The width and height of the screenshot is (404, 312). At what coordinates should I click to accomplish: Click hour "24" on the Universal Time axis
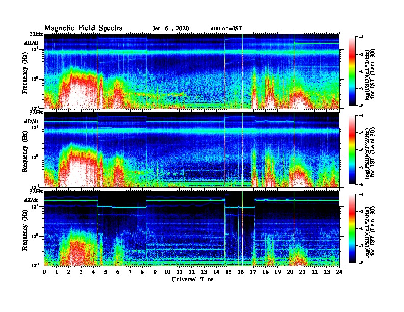(339, 272)
